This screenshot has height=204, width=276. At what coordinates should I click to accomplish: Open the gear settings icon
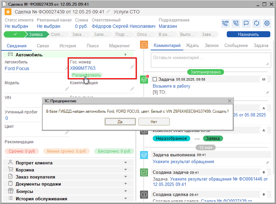(267, 23)
